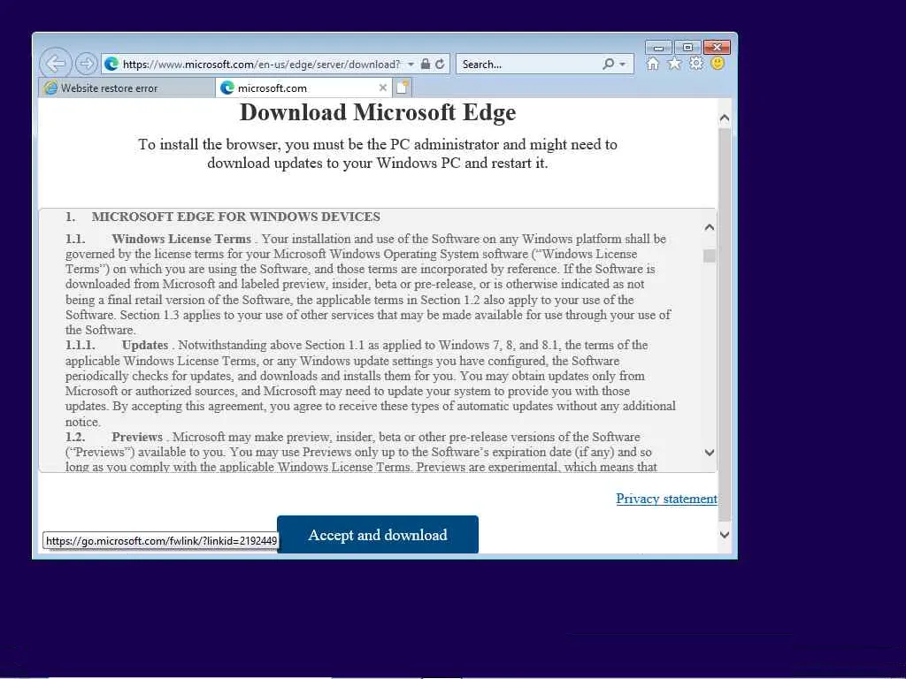Close the microsoft.com tab
The height and width of the screenshot is (679, 906).
(x=382, y=88)
